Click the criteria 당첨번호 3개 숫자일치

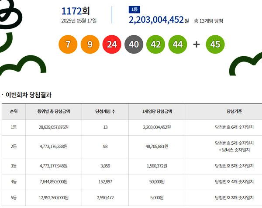click(x=234, y=198)
